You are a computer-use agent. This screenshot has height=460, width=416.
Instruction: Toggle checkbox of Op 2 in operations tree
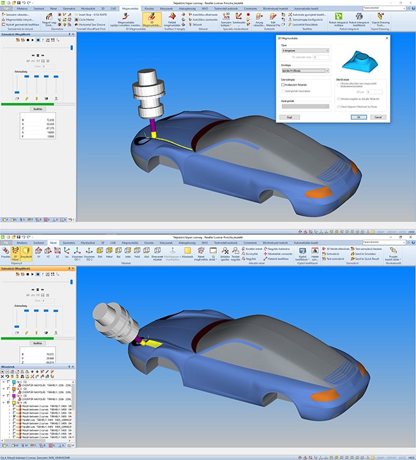(x=8, y=388)
